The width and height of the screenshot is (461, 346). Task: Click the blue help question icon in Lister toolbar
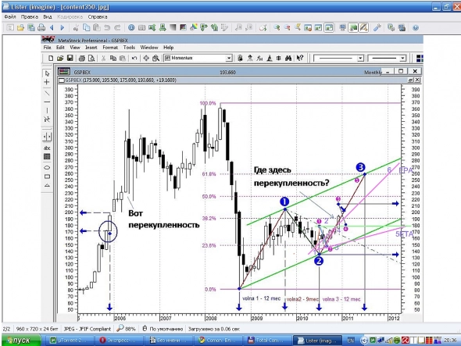point(416,27)
